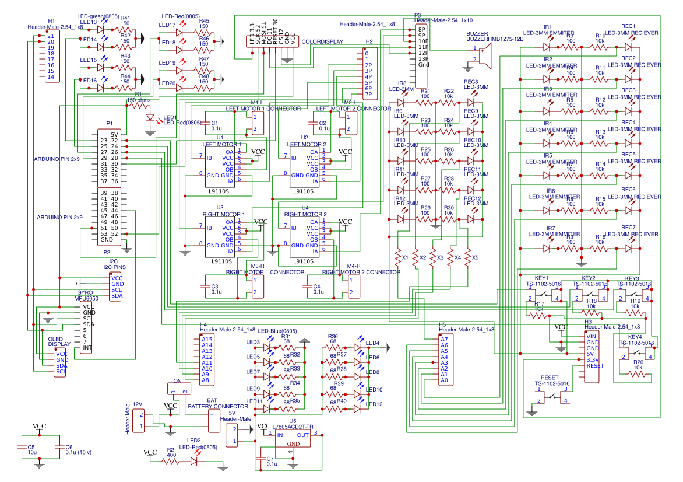Click the H4 header component body
683x482 pixels.
click(x=206, y=359)
